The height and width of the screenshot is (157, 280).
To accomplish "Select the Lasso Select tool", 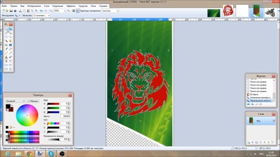I will tap(7, 33).
